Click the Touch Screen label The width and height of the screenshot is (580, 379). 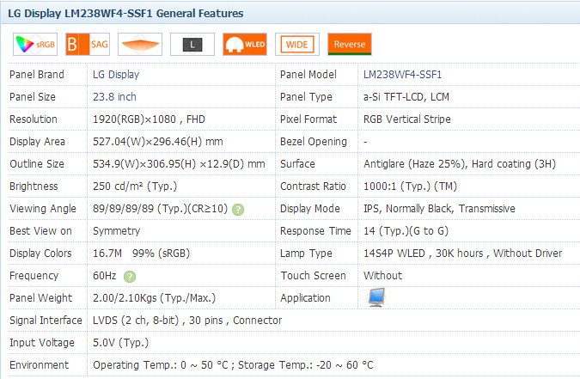point(313,276)
